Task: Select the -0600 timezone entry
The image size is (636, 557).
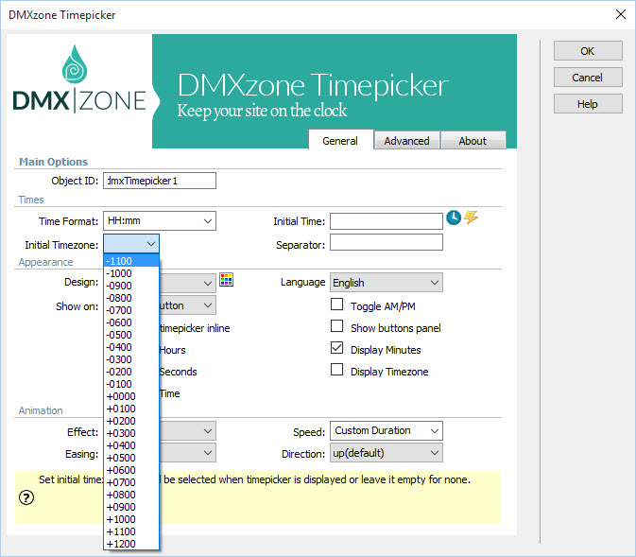Action: pyautogui.click(x=131, y=322)
